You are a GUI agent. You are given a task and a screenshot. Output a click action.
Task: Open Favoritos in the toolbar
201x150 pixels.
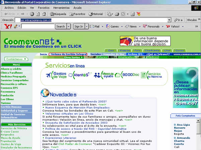click(77, 14)
